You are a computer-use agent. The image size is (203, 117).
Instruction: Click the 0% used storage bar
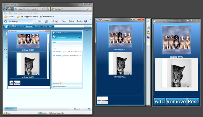pos(77,109)
